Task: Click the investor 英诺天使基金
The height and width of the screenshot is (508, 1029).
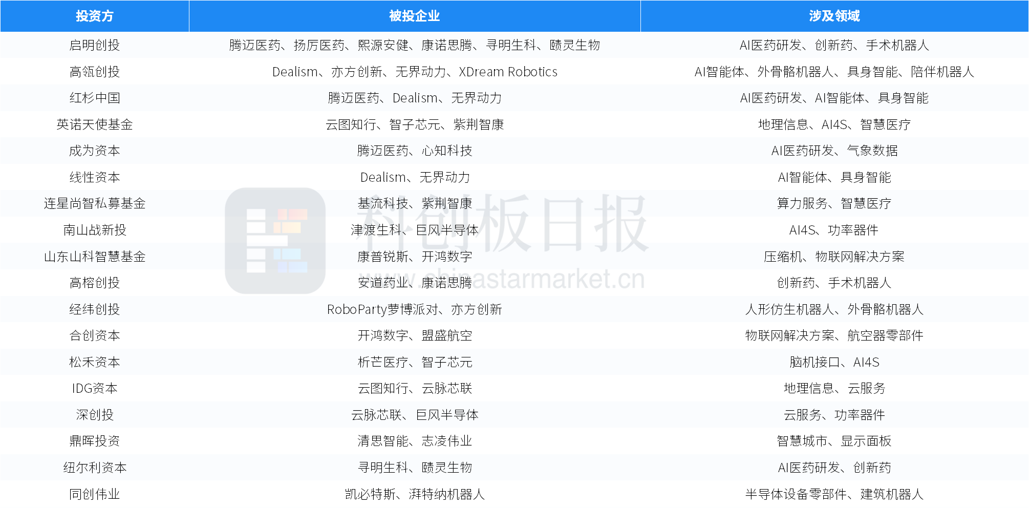Action: 95,124
